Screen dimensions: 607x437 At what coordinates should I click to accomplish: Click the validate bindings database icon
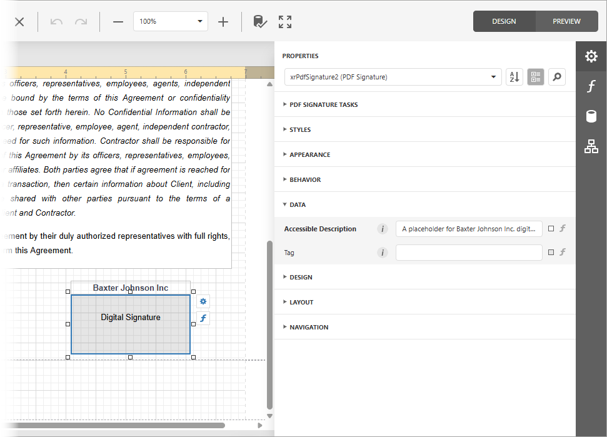tap(260, 22)
